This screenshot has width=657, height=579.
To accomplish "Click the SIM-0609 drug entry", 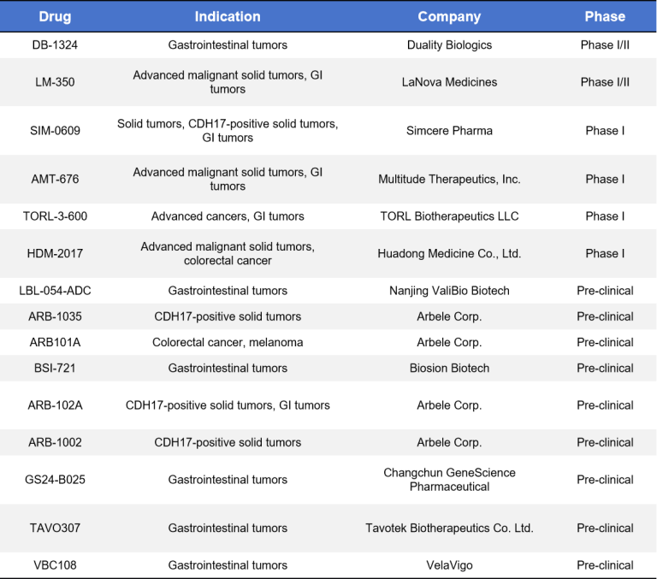I will click(55, 130).
